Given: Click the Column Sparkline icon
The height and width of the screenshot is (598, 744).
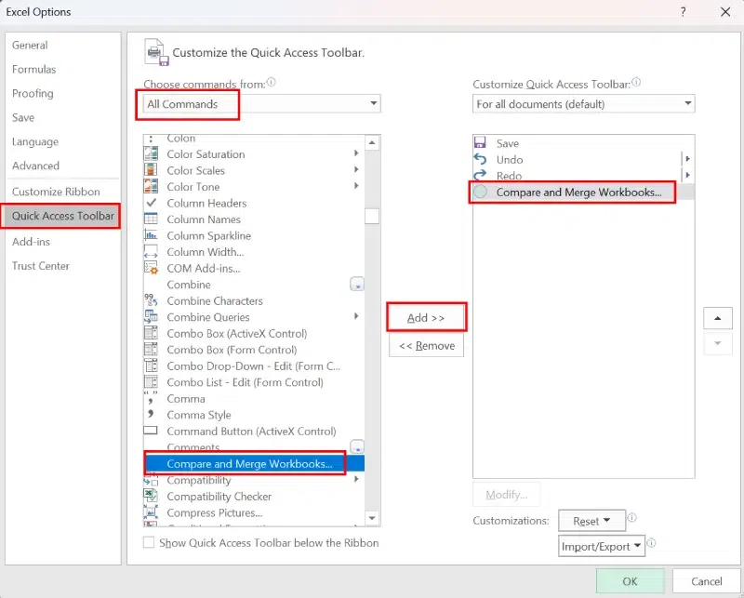Looking at the screenshot, I should [151, 235].
